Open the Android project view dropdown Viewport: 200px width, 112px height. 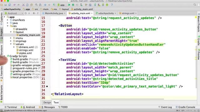coord(14,13)
